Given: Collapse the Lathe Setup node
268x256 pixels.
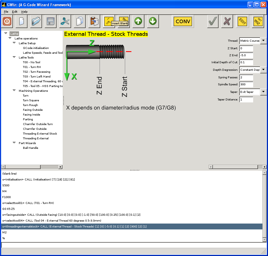Looking at the screenshot, I should [x=14, y=43].
